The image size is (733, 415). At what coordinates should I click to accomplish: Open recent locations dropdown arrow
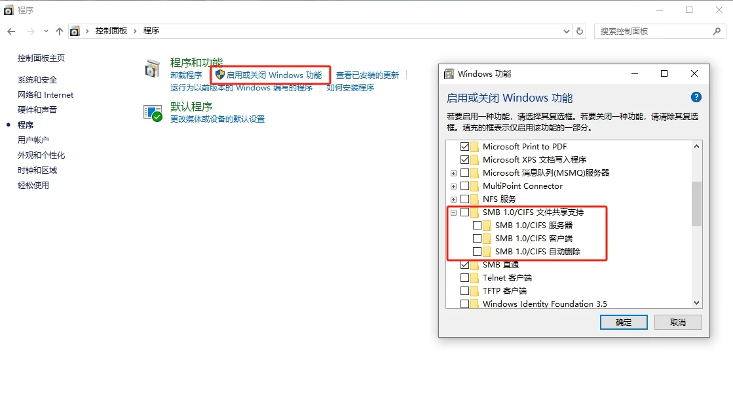click(x=46, y=31)
